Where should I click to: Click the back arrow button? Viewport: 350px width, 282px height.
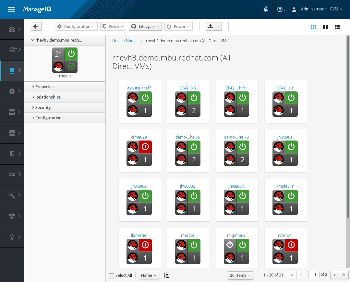pos(36,26)
